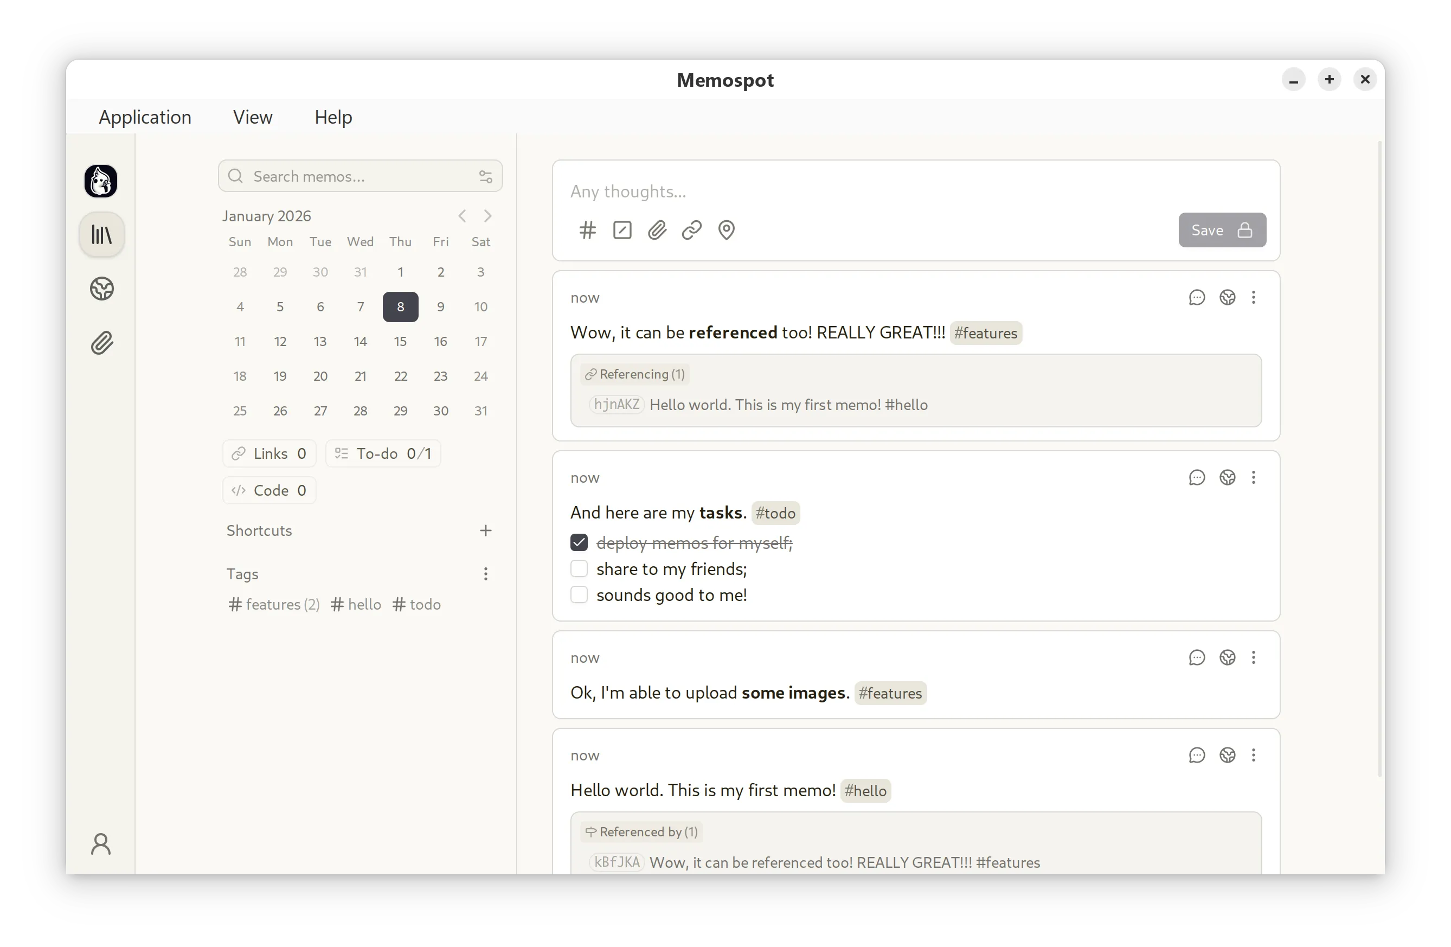Open more options menu on first memo

pos(1254,298)
